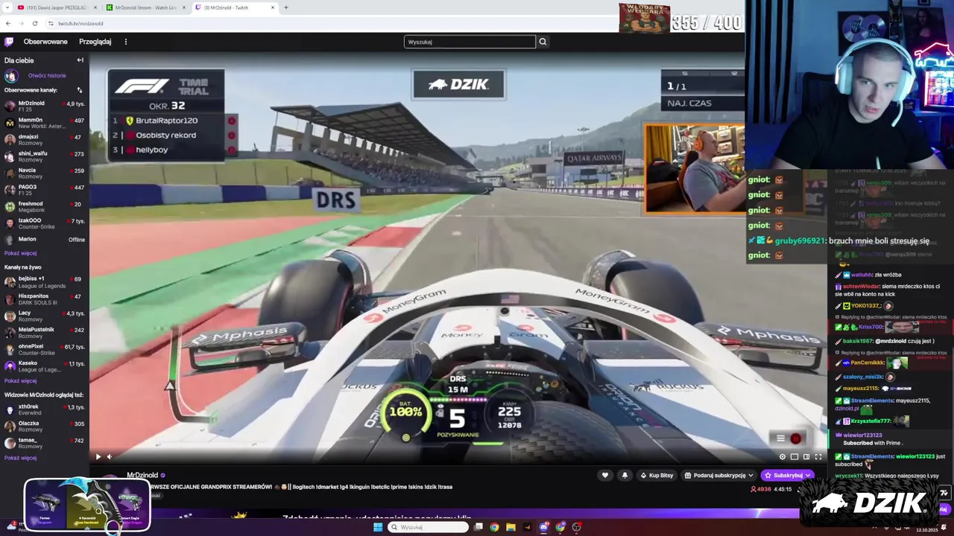Click the Twitch search magnifier button
Screen dimensions: 954x536
click(x=543, y=42)
